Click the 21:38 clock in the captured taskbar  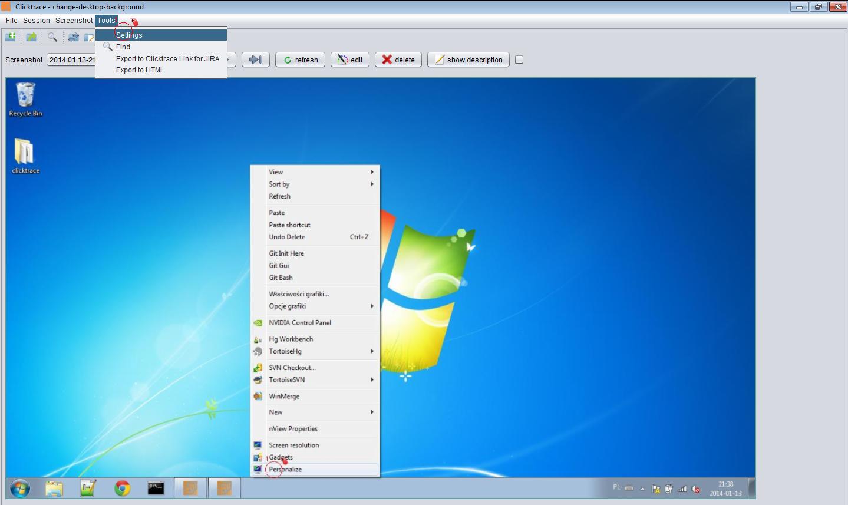[726, 489]
